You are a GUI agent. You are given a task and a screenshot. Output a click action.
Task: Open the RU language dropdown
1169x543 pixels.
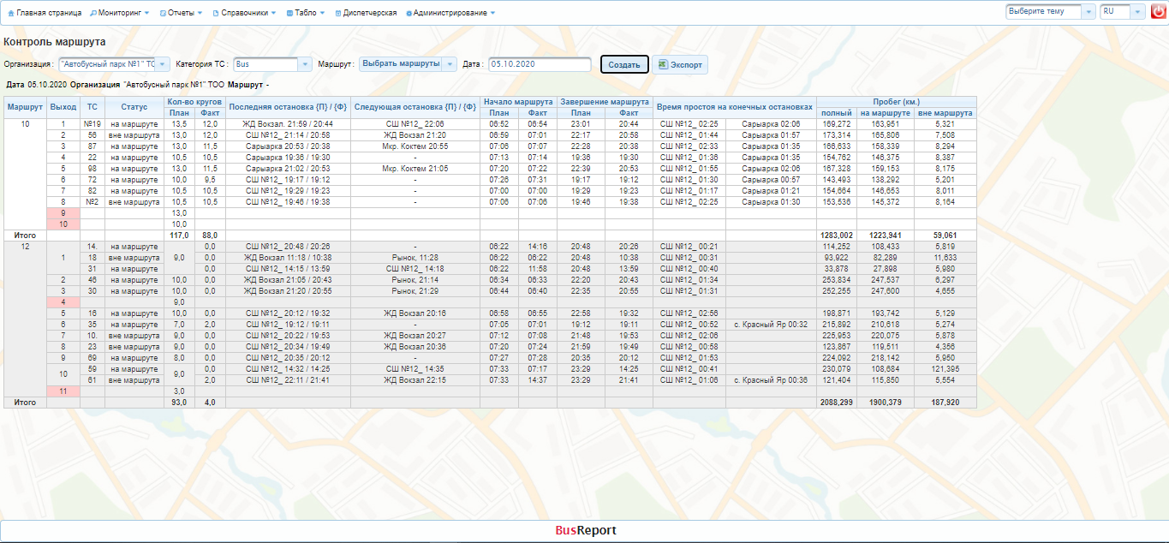tap(1122, 12)
